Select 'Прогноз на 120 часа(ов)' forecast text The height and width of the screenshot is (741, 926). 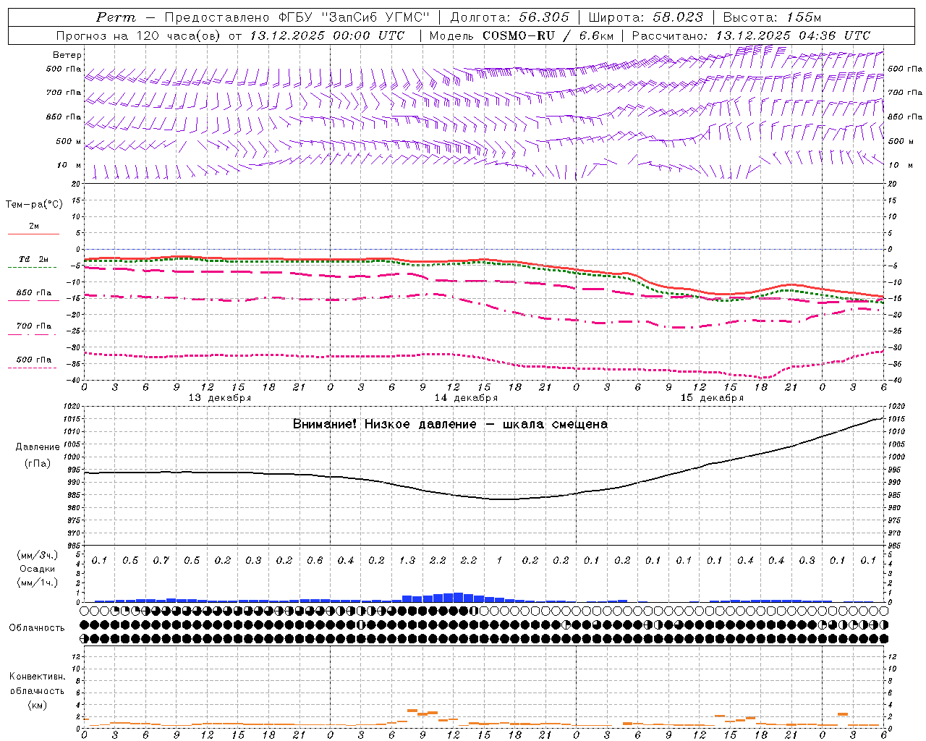pyautogui.click(x=138, y=35)
